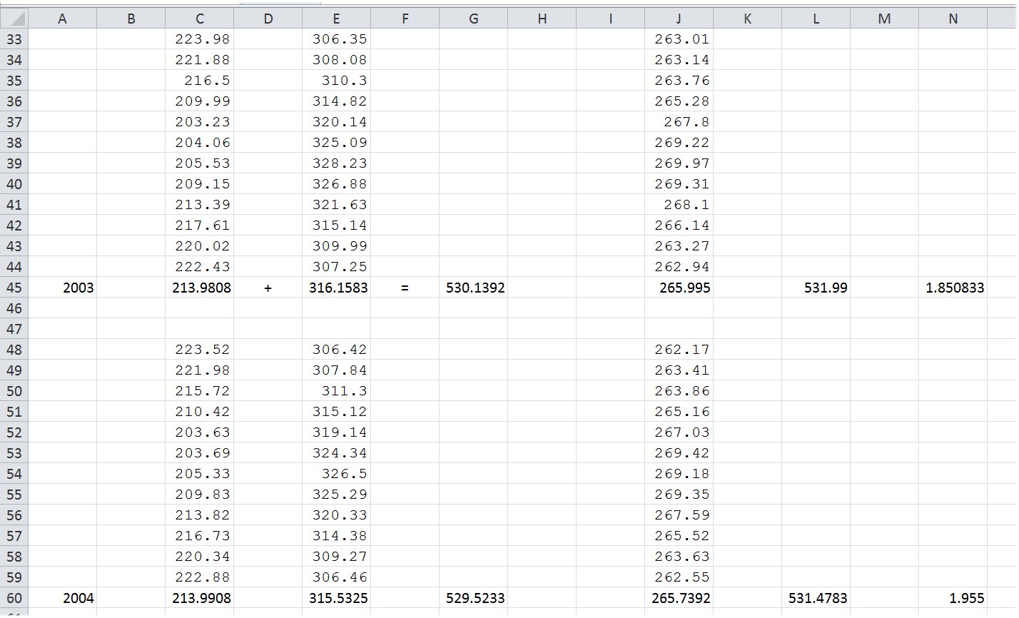Image resolution: width=1019 pixels, height=618 pixels.
Task: Click cell with value 263.01
Action: click(679, 39)
